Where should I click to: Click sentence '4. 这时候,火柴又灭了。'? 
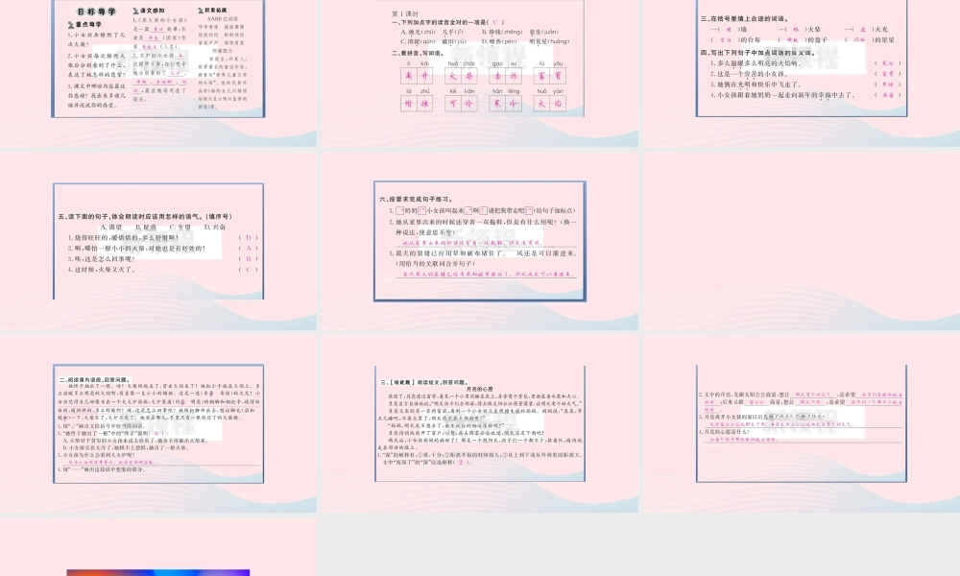click(101, 270)
